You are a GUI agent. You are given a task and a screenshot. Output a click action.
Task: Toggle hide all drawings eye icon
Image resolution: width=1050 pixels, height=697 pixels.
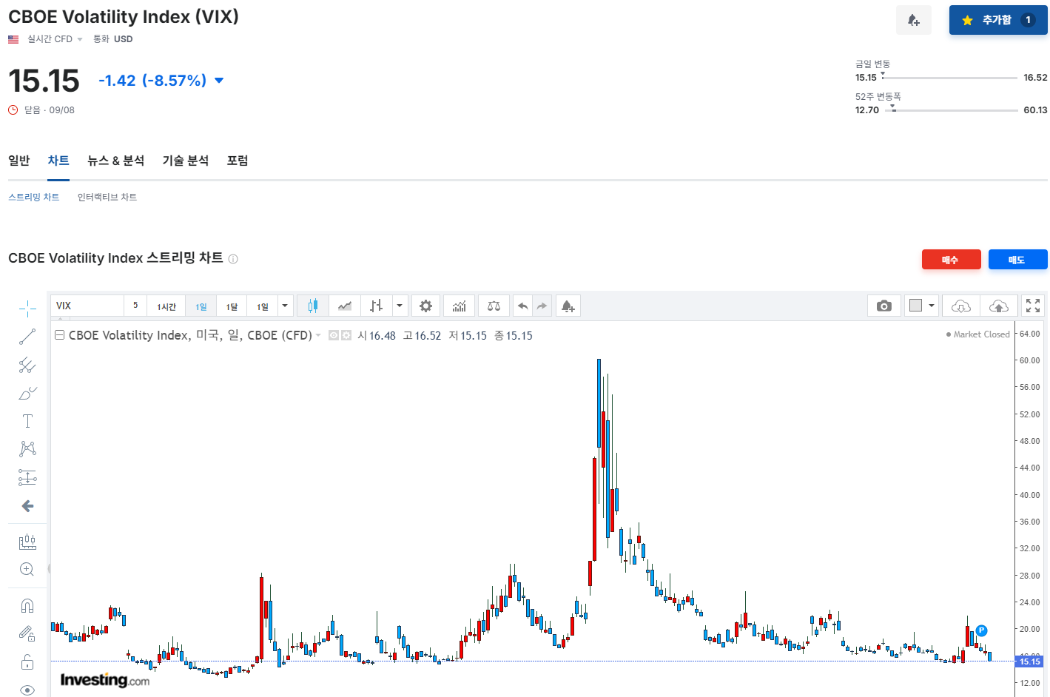pyautogui.click(x=27, y=690)
